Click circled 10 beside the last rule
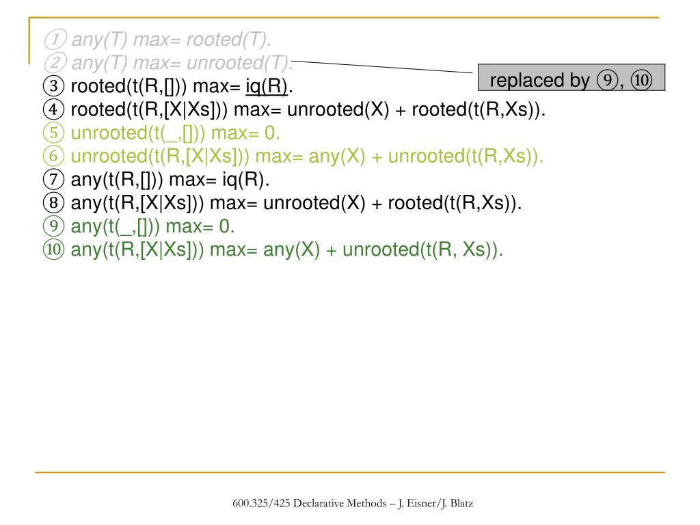Screen dimensions: 700x525 point(53,249)
